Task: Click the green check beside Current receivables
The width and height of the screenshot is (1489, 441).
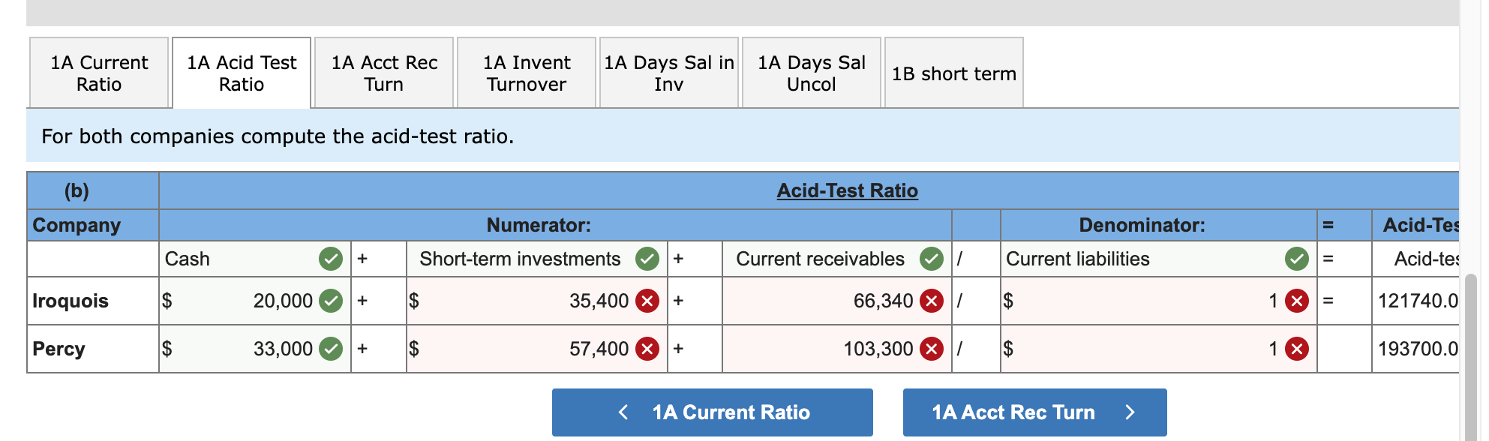Action: [932, 259]
